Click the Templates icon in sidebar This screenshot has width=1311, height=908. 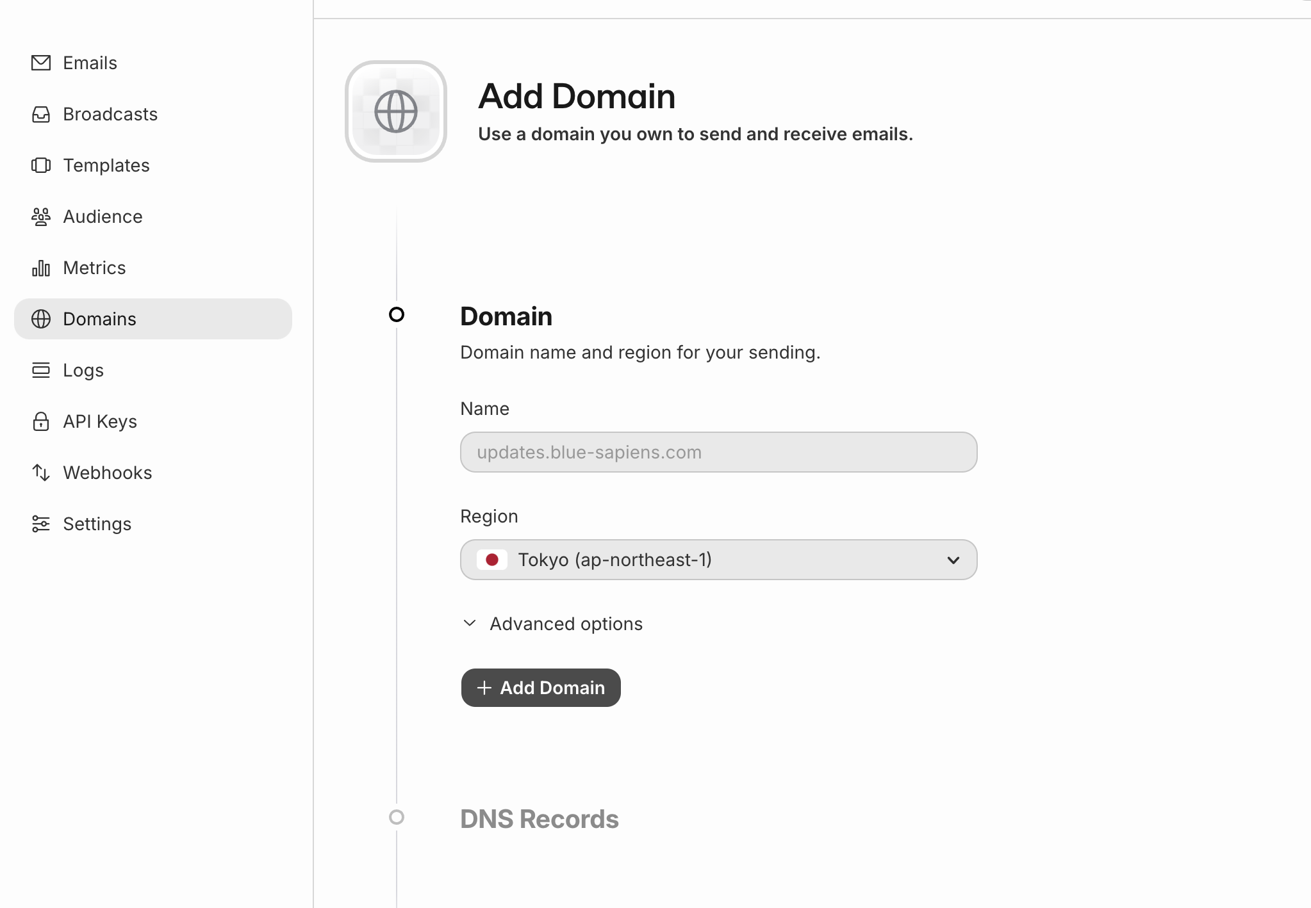41,165
